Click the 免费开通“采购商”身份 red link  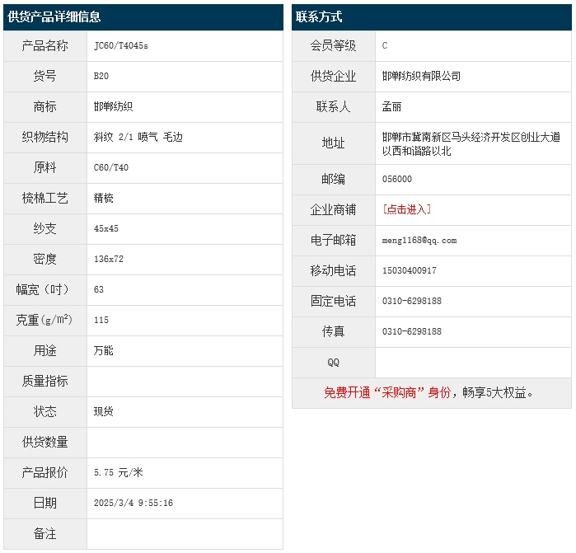[387, 393]
